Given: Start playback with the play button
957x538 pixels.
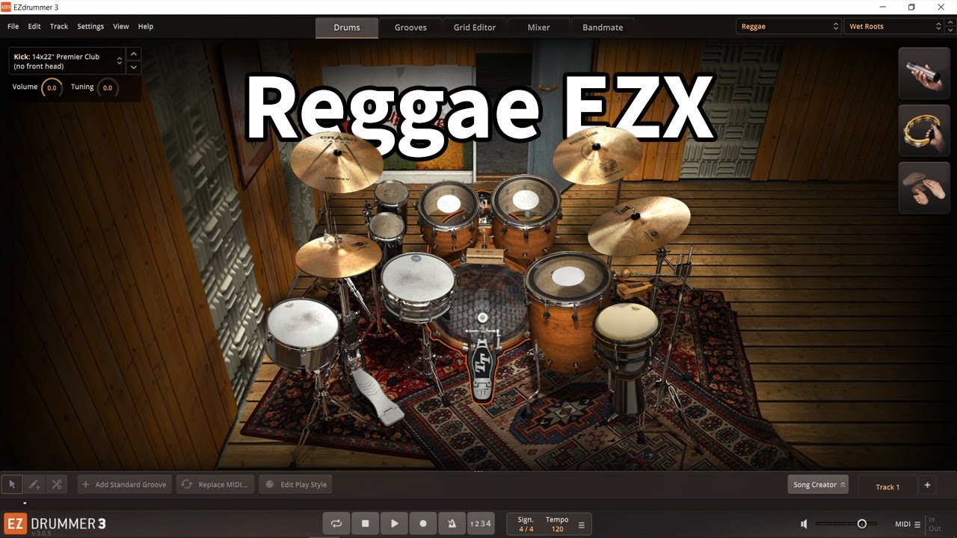Looking at the screenshot, I should (x=394, y=524).
